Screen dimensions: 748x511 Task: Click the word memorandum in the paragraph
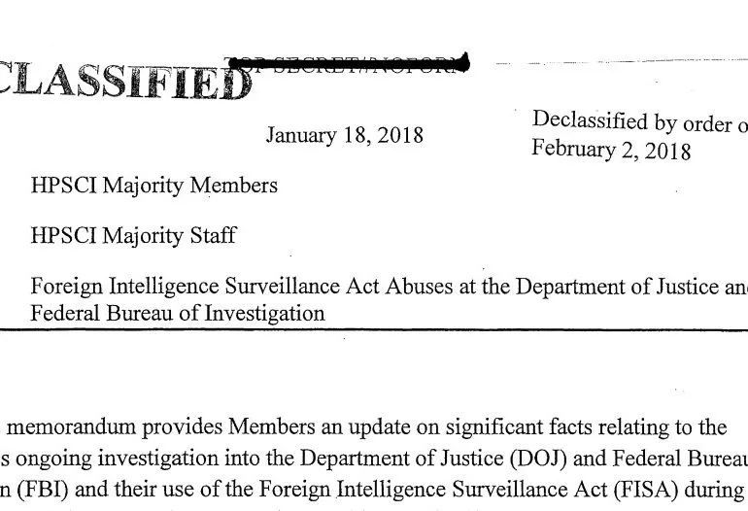point(72,426)
